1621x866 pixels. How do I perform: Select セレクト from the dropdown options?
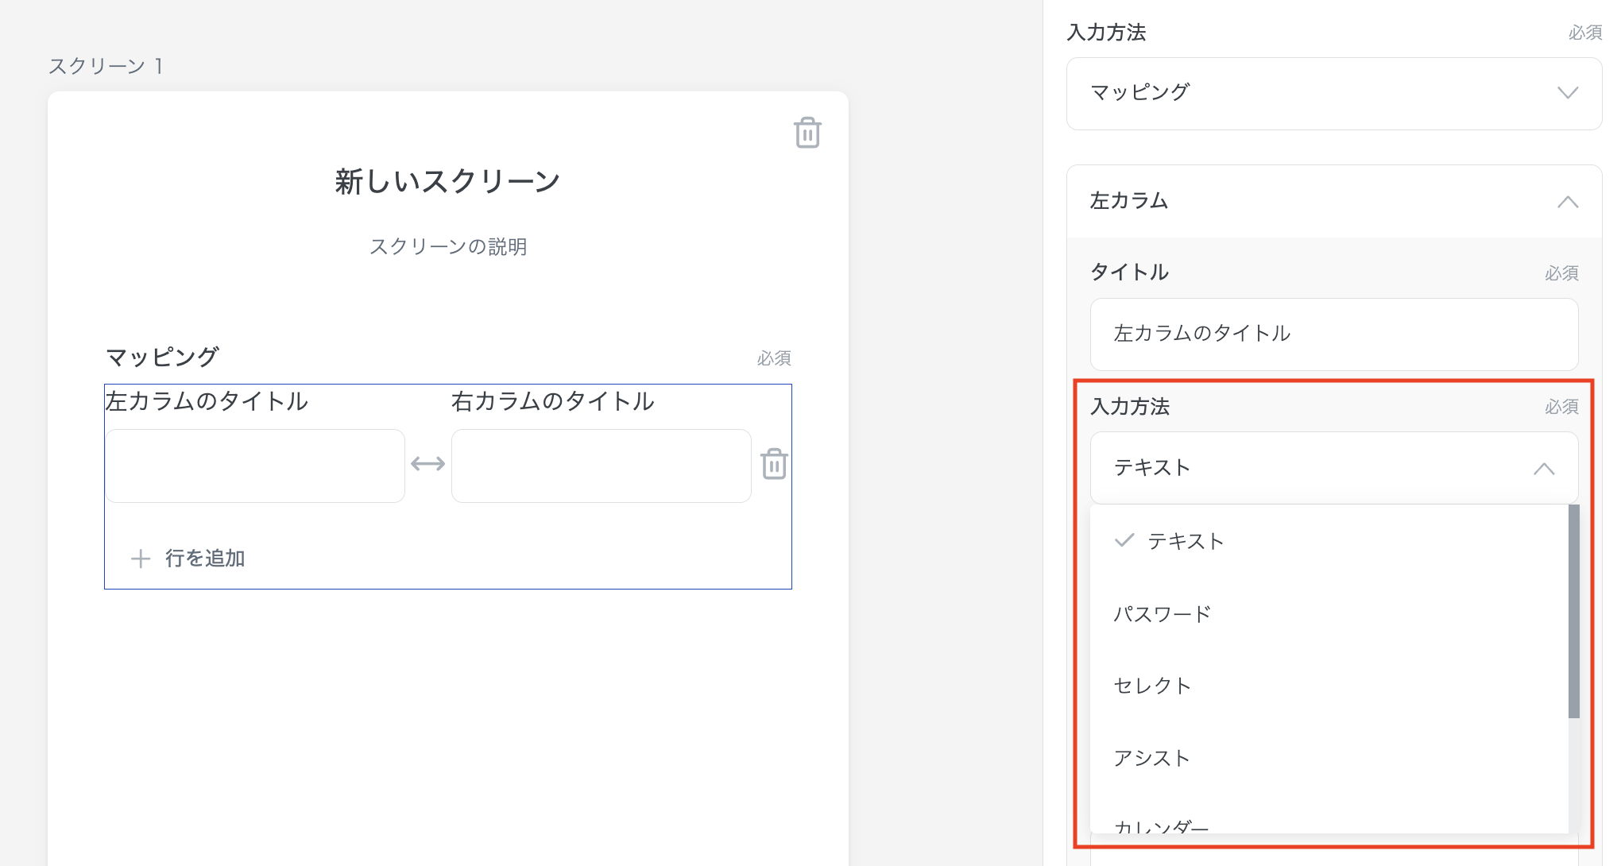point(1152,685)
